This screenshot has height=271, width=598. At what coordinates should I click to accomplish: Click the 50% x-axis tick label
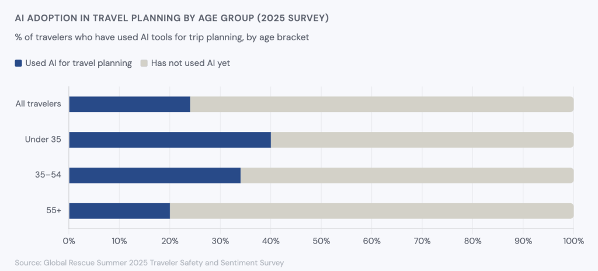coord(321,241)
